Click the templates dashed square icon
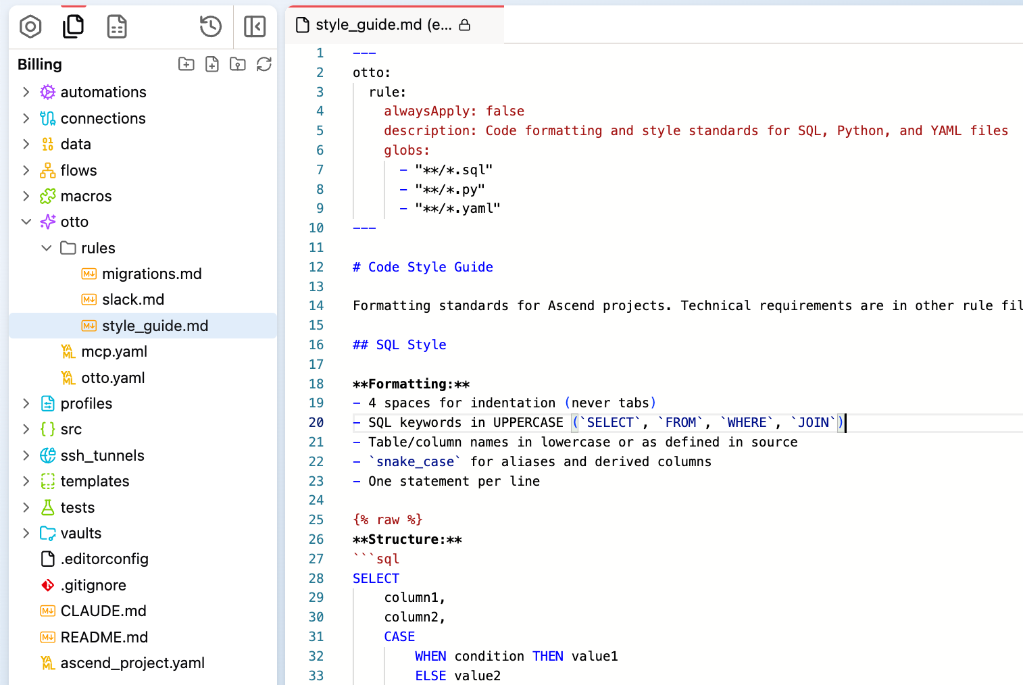Screen dimensions: 1023x685 pos(48,481)
